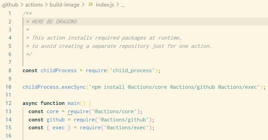268x140 pixels.
Task: Select line number 2 in gutter
Action: point(10,22)
